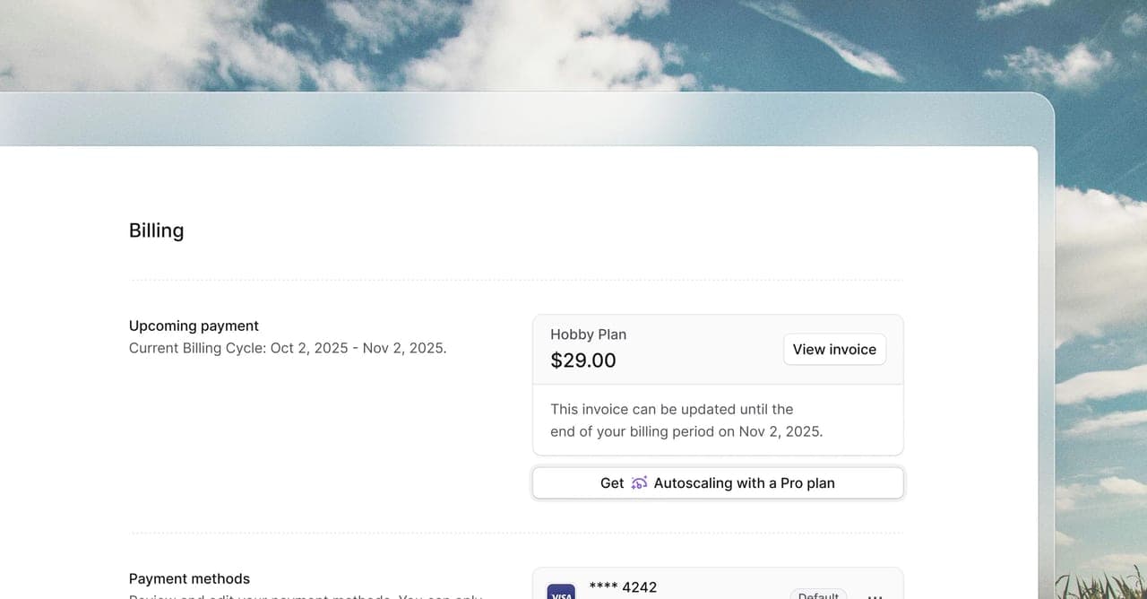The image size is (1147, 599).
Task: Select the Hobby Plan label
Action: (x=589, y=334)
